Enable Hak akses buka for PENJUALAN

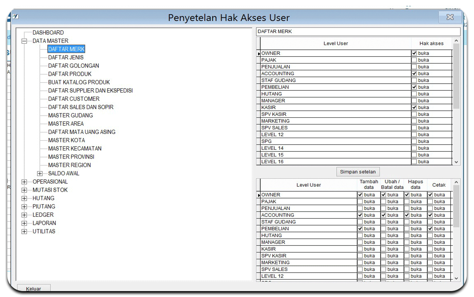(414, 67)
